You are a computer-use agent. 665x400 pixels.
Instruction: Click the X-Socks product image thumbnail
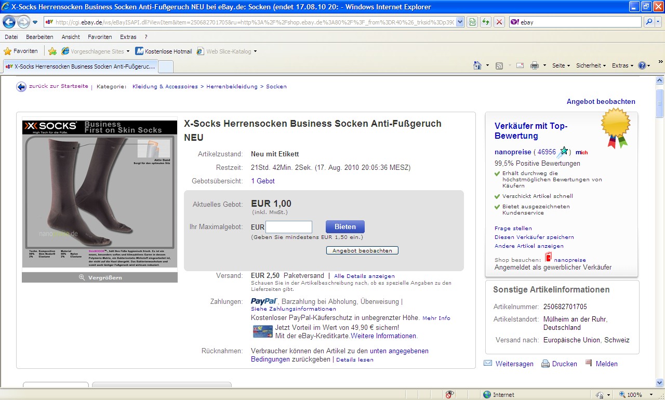pyautogui.click(x=100, y=194)
